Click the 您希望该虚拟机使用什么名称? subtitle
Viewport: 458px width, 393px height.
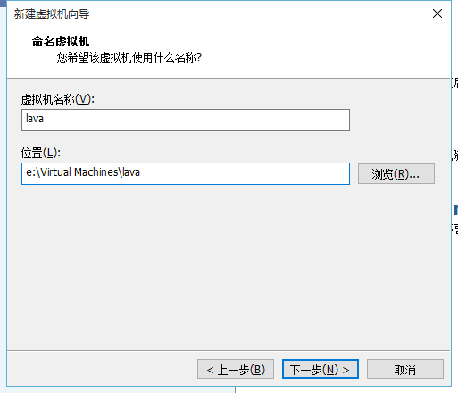coord(129,57)
